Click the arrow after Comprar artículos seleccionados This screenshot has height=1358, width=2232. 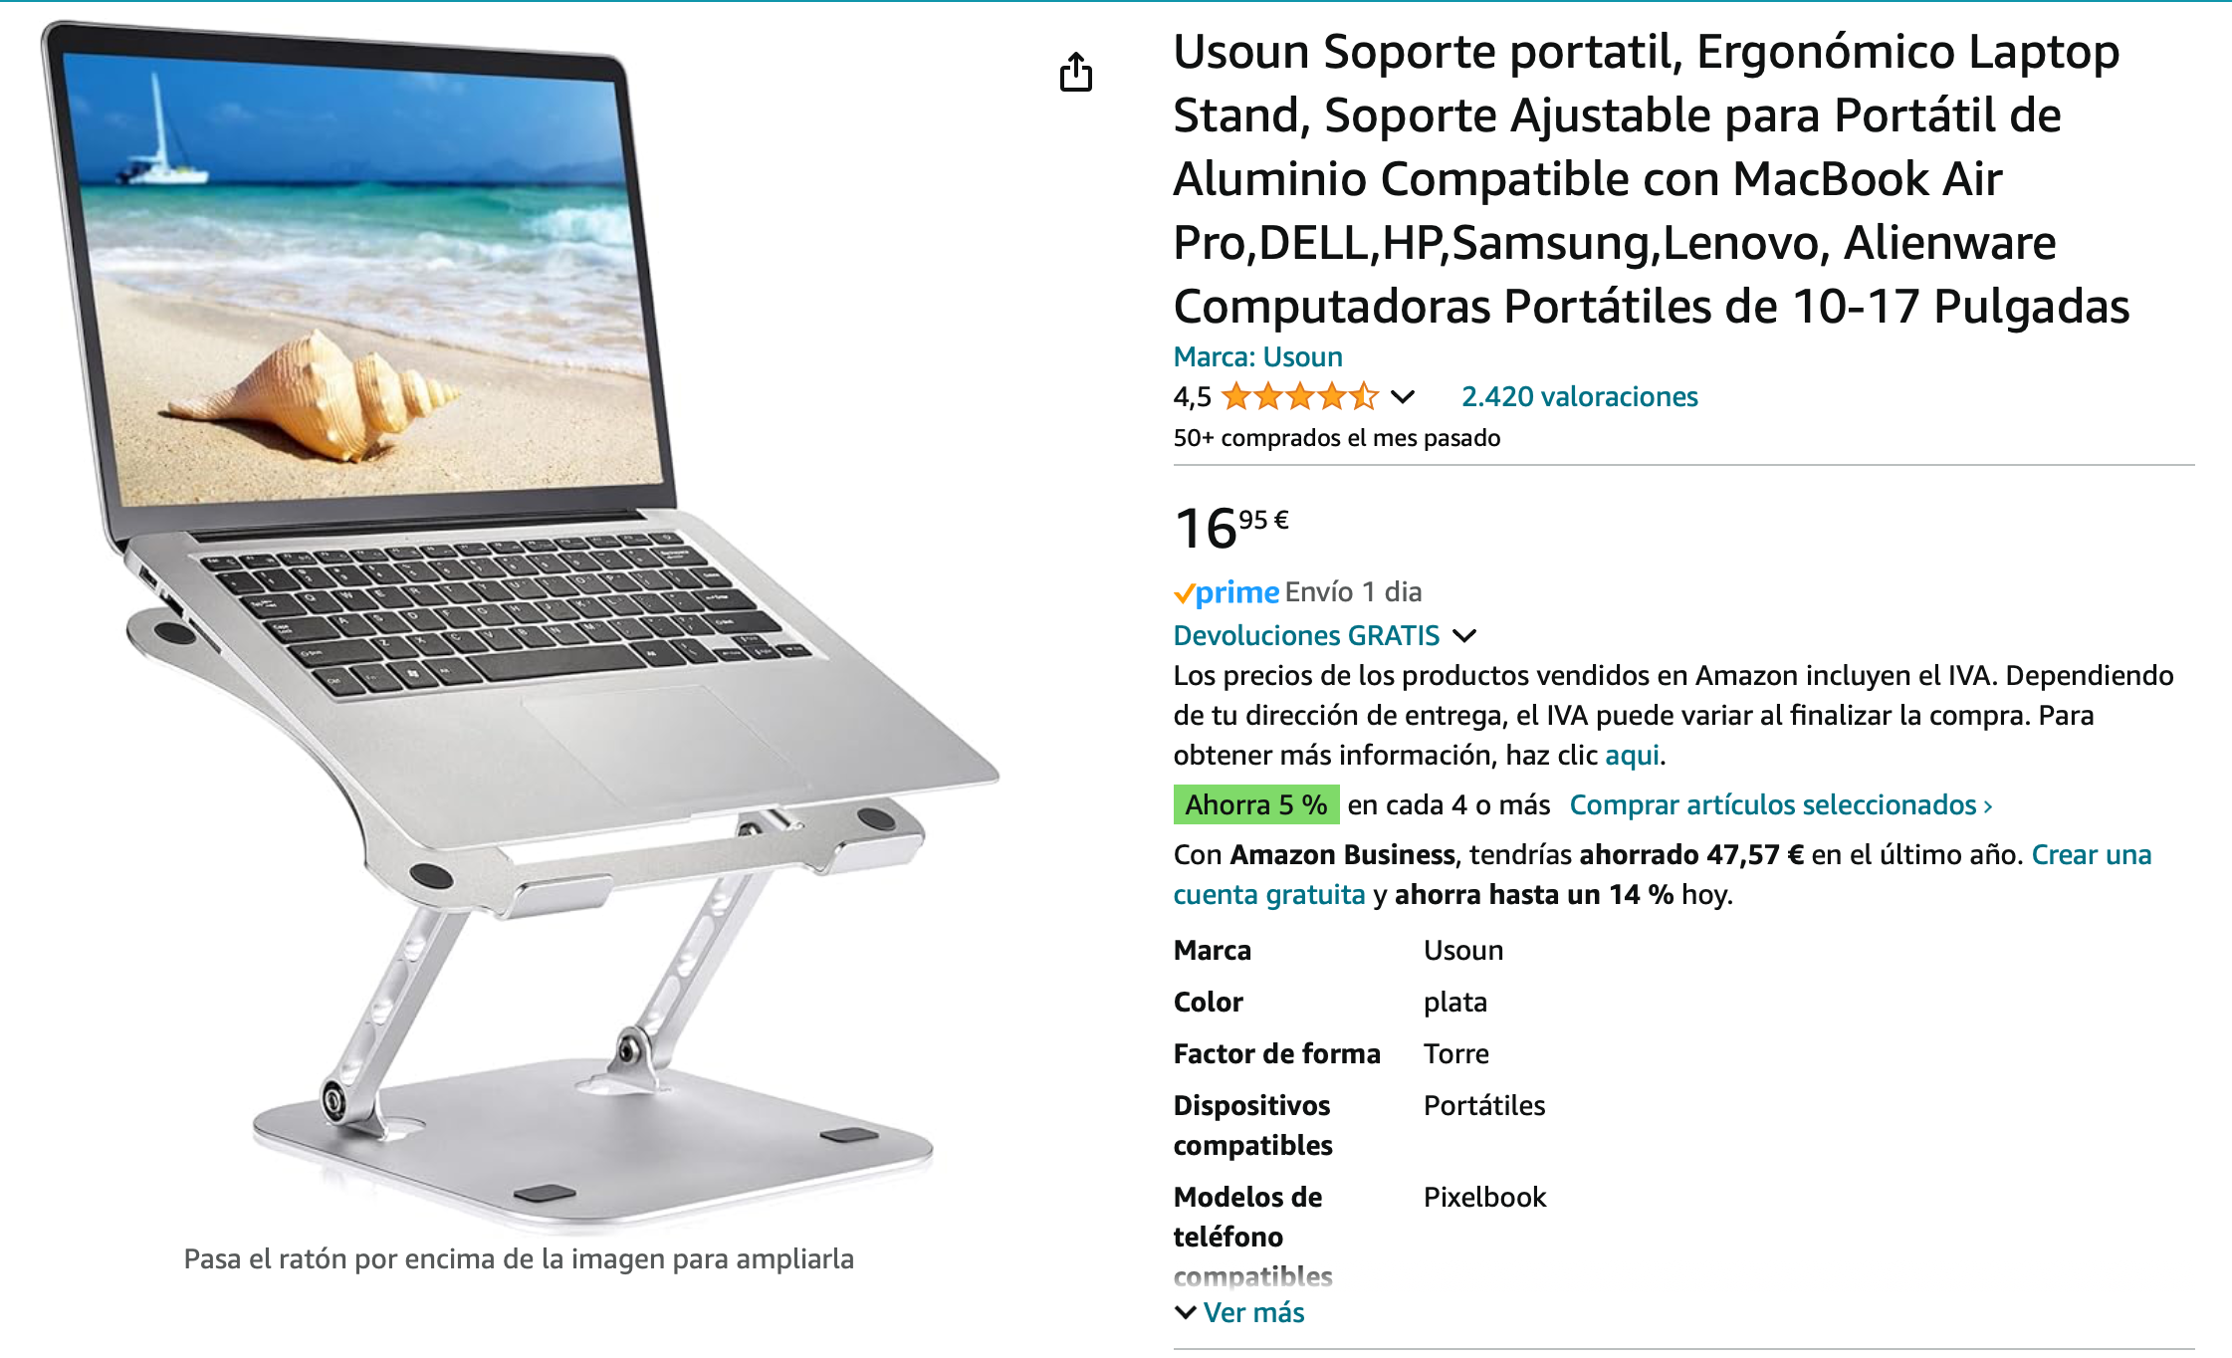tap(1988, 806)
